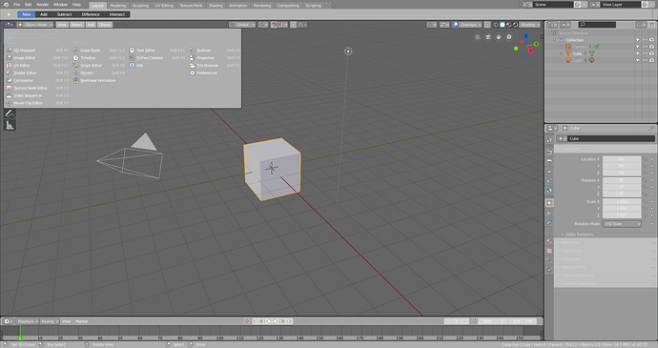Pick Compositor from the editor list

(37, 81)
